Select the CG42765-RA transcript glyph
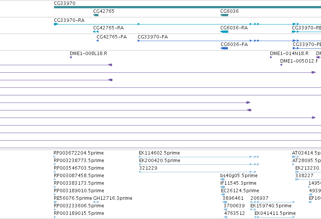 96,32
